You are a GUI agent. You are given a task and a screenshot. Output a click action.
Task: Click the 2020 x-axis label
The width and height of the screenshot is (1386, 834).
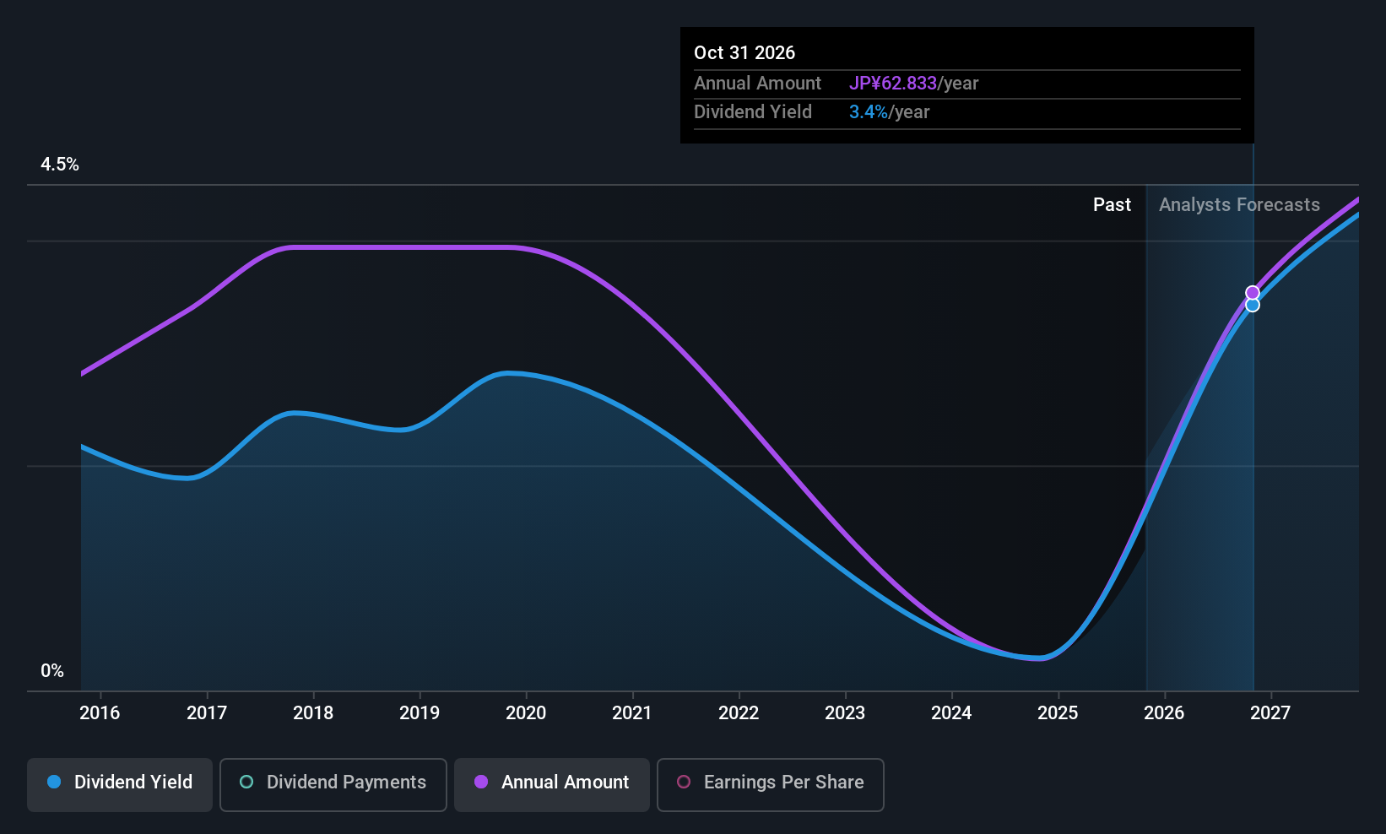click(526, 713)
